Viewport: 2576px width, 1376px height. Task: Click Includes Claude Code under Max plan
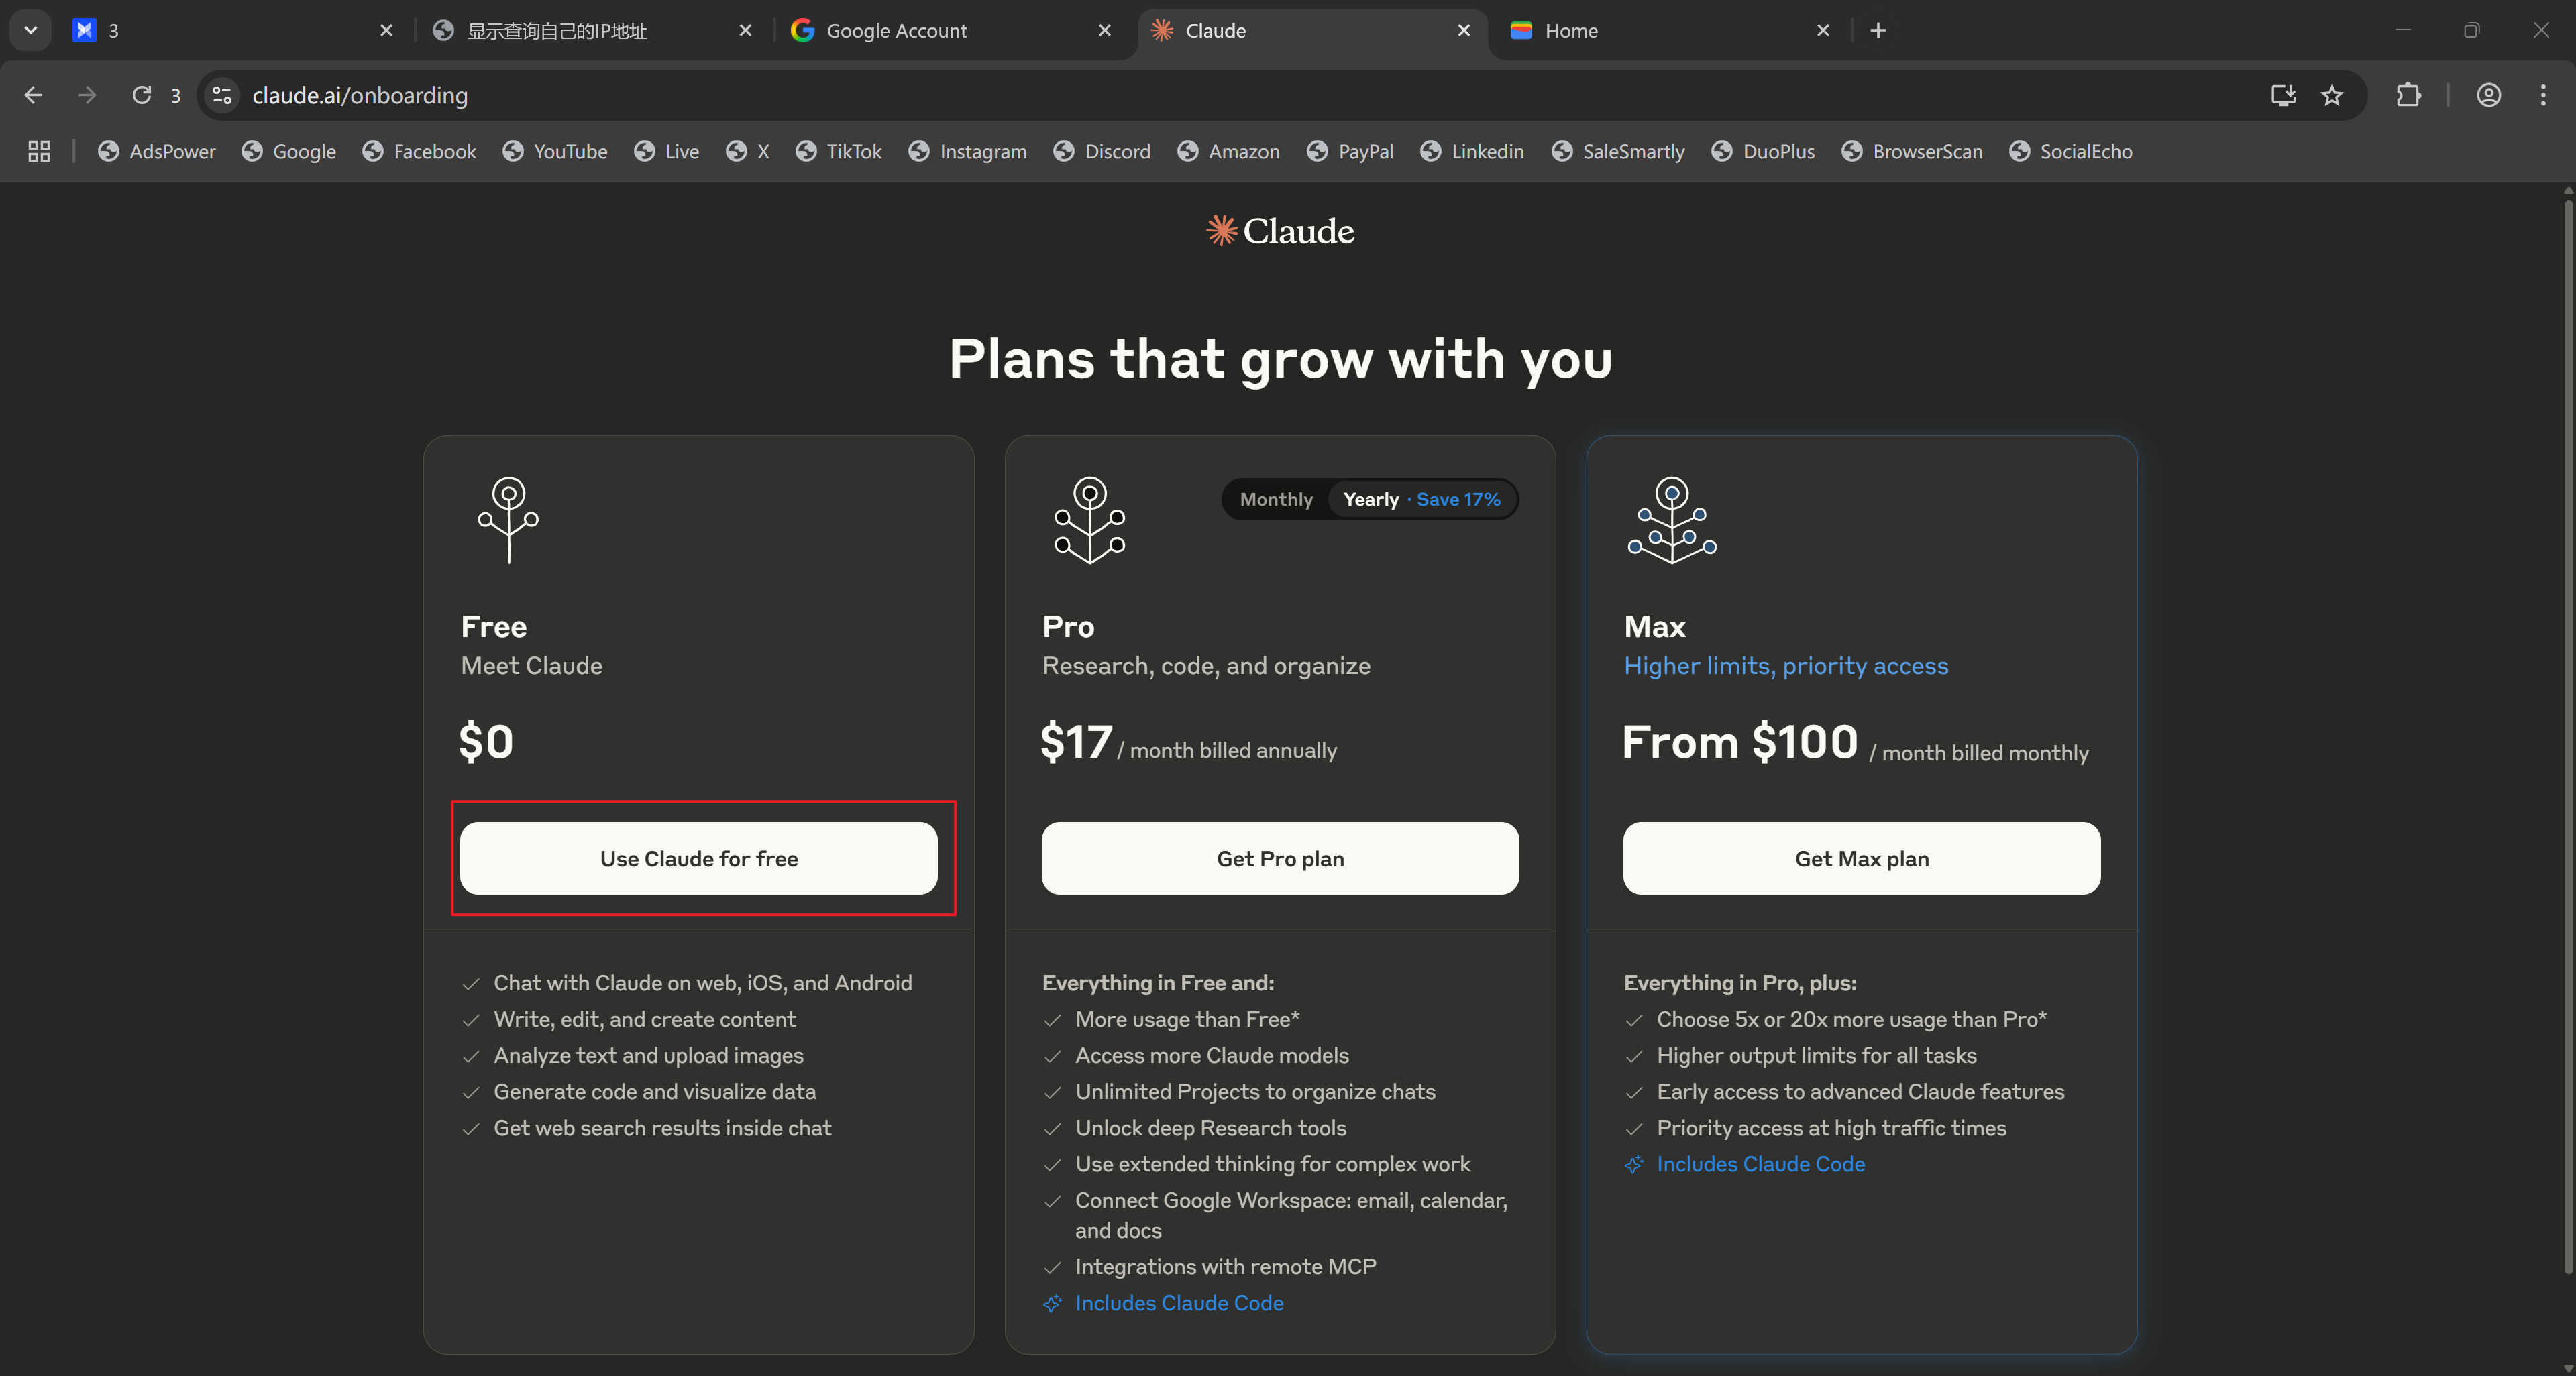click(x=1760, y=1163)
